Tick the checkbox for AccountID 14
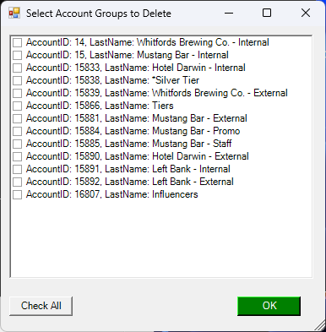326x332 pixels. click(x=17, y=42)
